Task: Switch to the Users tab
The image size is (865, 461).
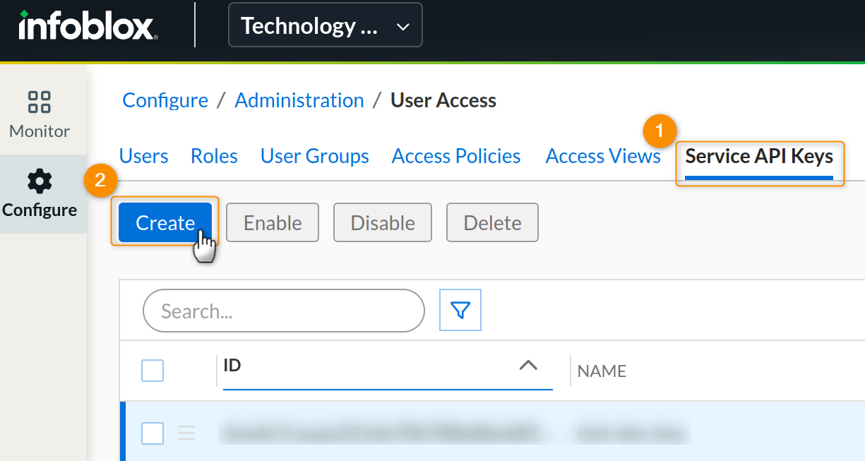Action: [x=143, y=156]
